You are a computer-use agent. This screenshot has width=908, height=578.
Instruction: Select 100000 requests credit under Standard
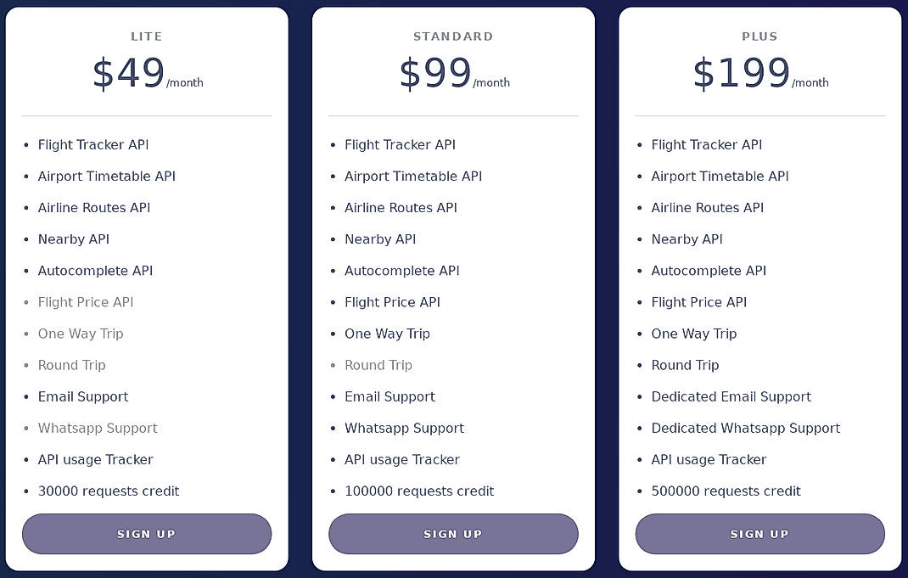tap(419, 491)
